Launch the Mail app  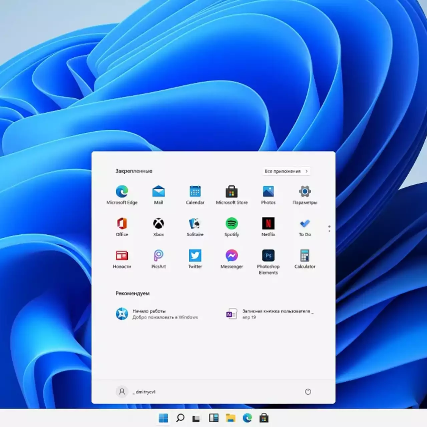(x=158, y=195)
